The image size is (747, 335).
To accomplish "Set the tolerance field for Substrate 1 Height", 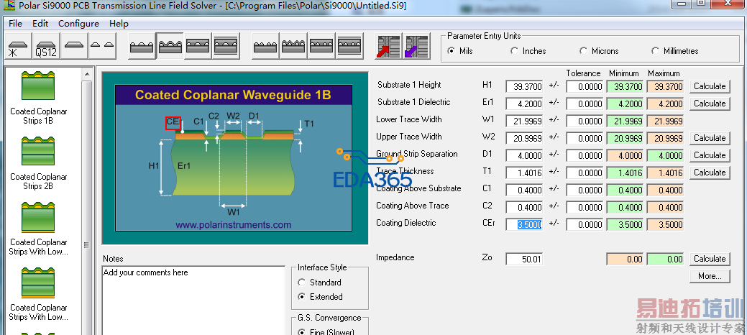I will click(x=585, y=87).
